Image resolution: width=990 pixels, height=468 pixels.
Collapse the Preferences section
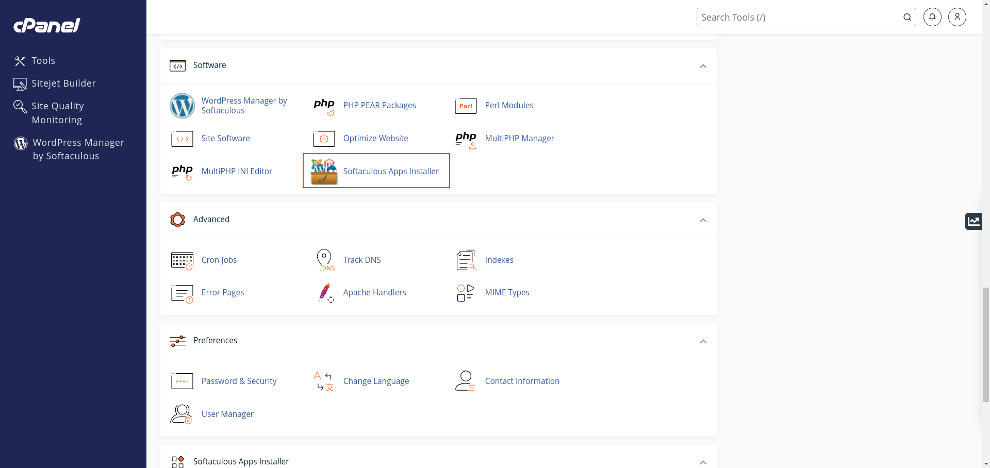click(x=702, y=341)
